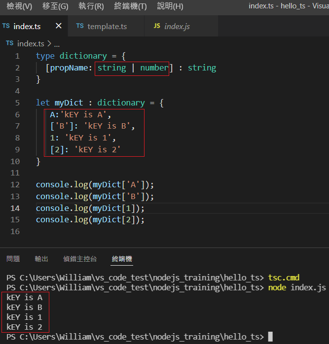Click the string 'kEY is 1' on line 8

coord(88,138)
